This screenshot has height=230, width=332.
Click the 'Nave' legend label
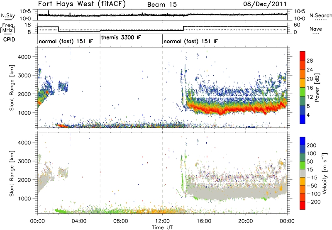point(316,29)
